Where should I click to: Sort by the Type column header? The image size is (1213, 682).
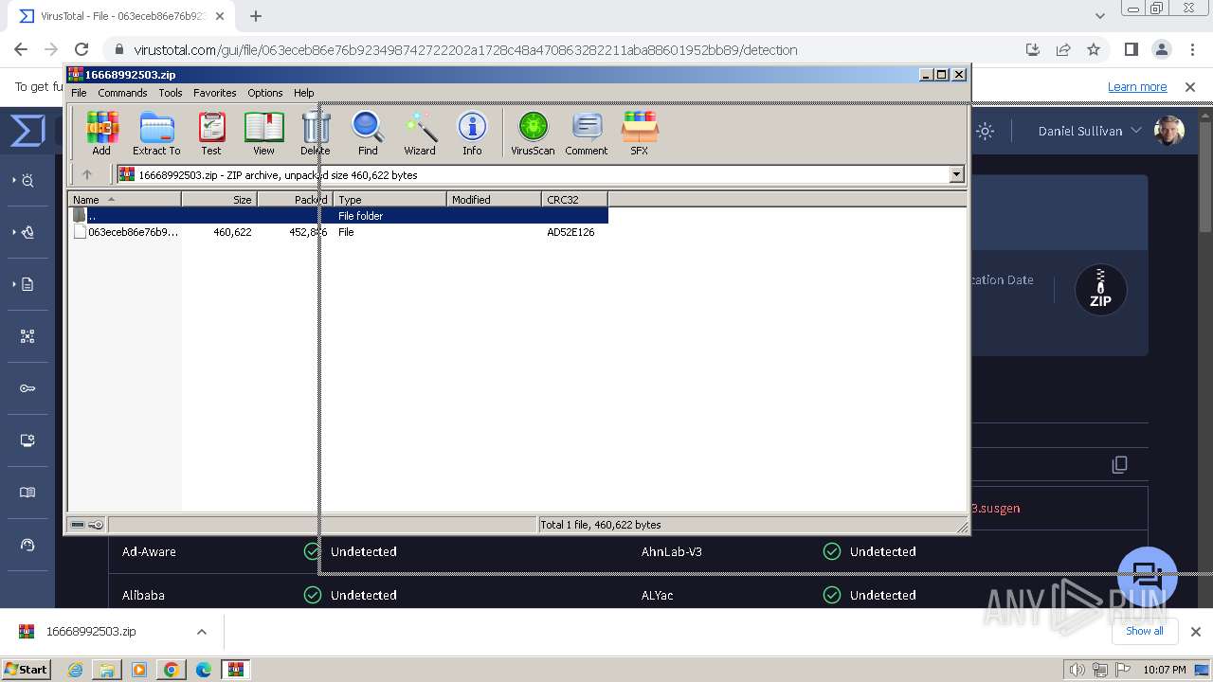389,199
